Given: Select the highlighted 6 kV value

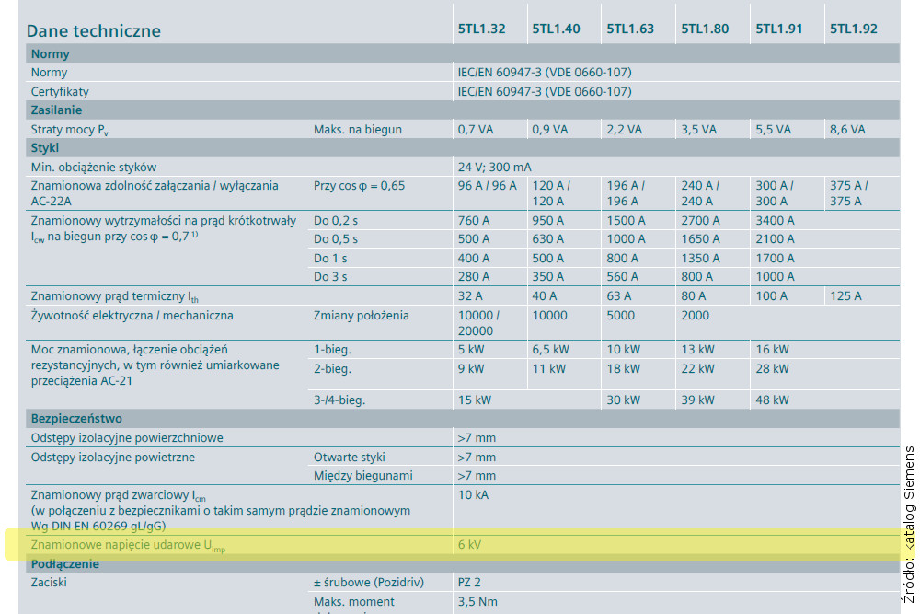Looking at the screenshot, I should click(x=469, y=545).
